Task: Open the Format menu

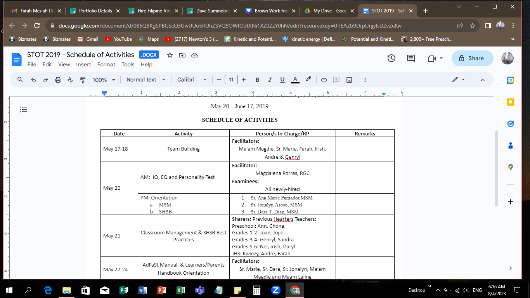Action: [106, 64]
